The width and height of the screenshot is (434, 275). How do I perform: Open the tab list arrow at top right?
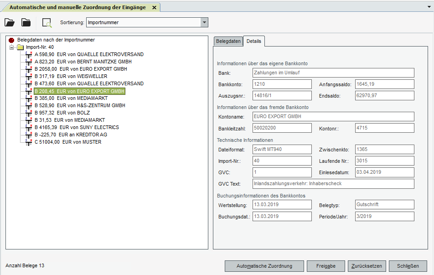point(429,7)
